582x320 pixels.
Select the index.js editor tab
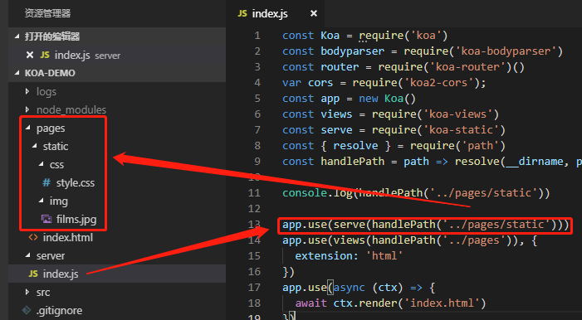(x=275, y=14)
